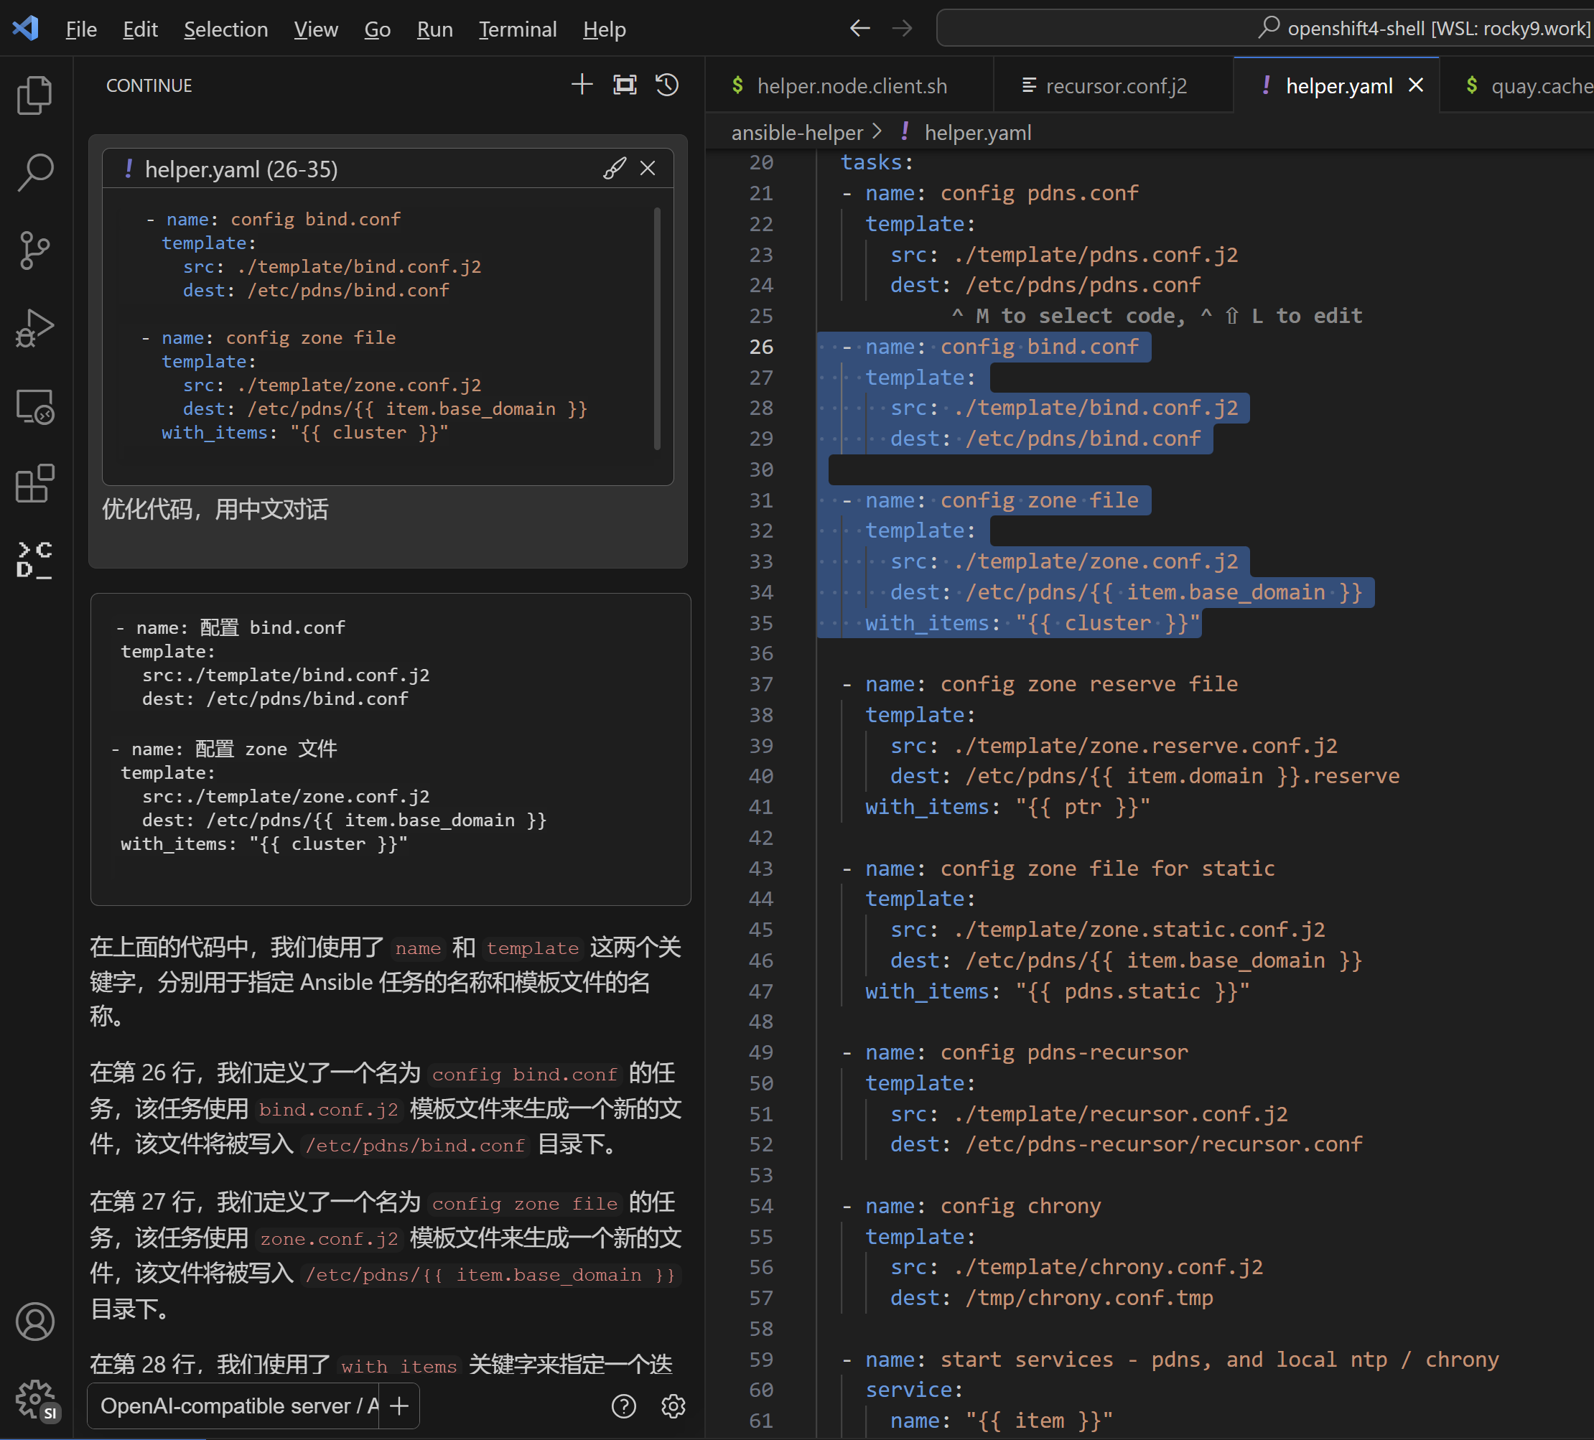Click the edit brush icon on snippet
Viewport: 1594px width, 1440px height.
[615, 169]
